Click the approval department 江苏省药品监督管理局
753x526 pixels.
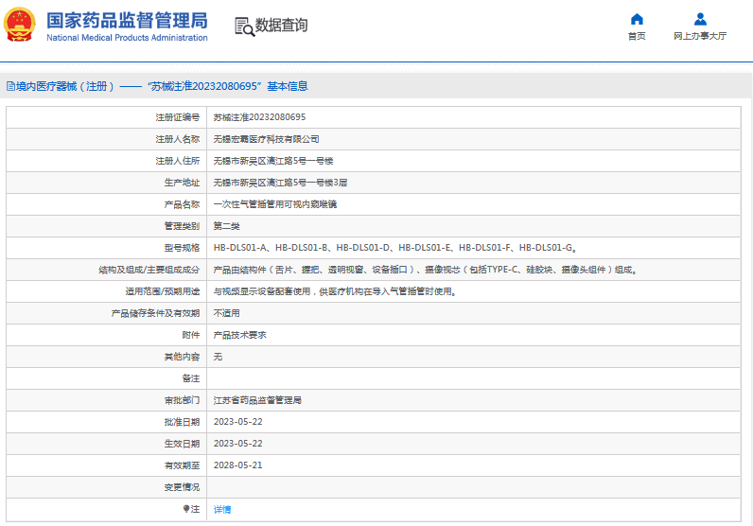point(257,400)
